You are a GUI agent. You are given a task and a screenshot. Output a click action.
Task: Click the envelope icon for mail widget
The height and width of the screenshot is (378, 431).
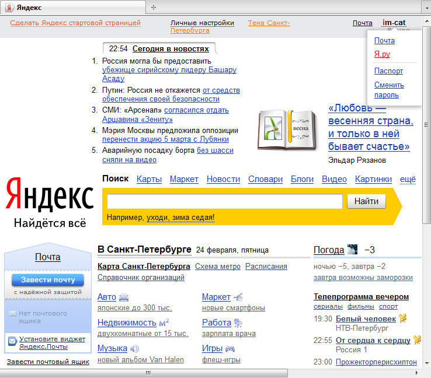[13, 341]
